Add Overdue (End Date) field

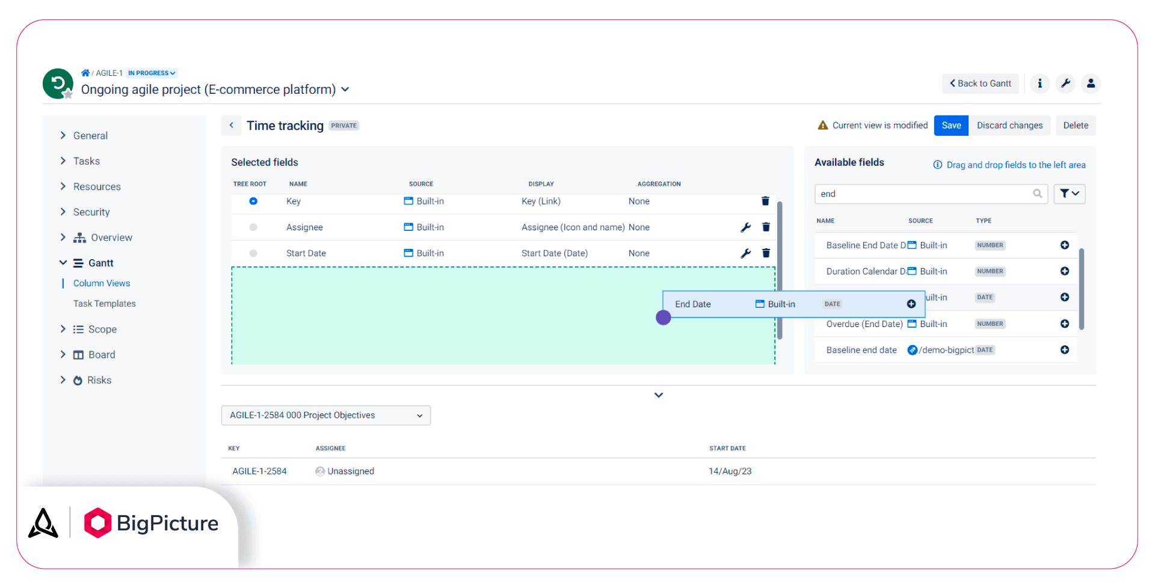[x=1064, y=323]
